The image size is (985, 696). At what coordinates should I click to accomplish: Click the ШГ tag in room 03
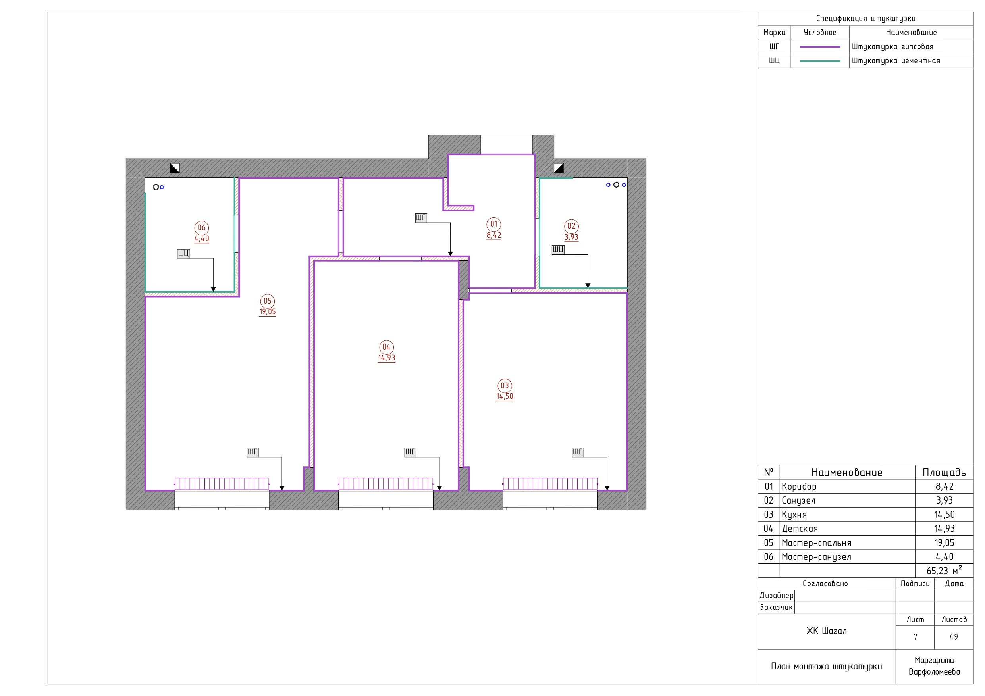point(578,452)
